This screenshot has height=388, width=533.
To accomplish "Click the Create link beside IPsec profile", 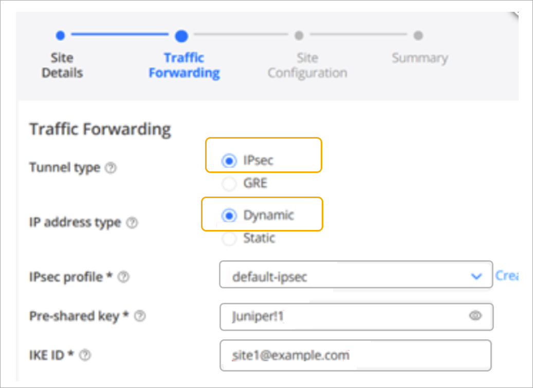I will click(x=506, y=276).
